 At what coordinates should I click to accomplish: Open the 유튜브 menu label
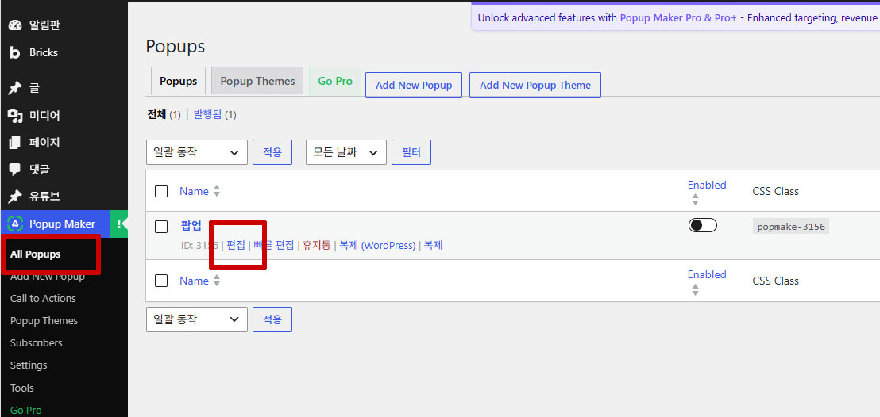(x=44, y=197)
